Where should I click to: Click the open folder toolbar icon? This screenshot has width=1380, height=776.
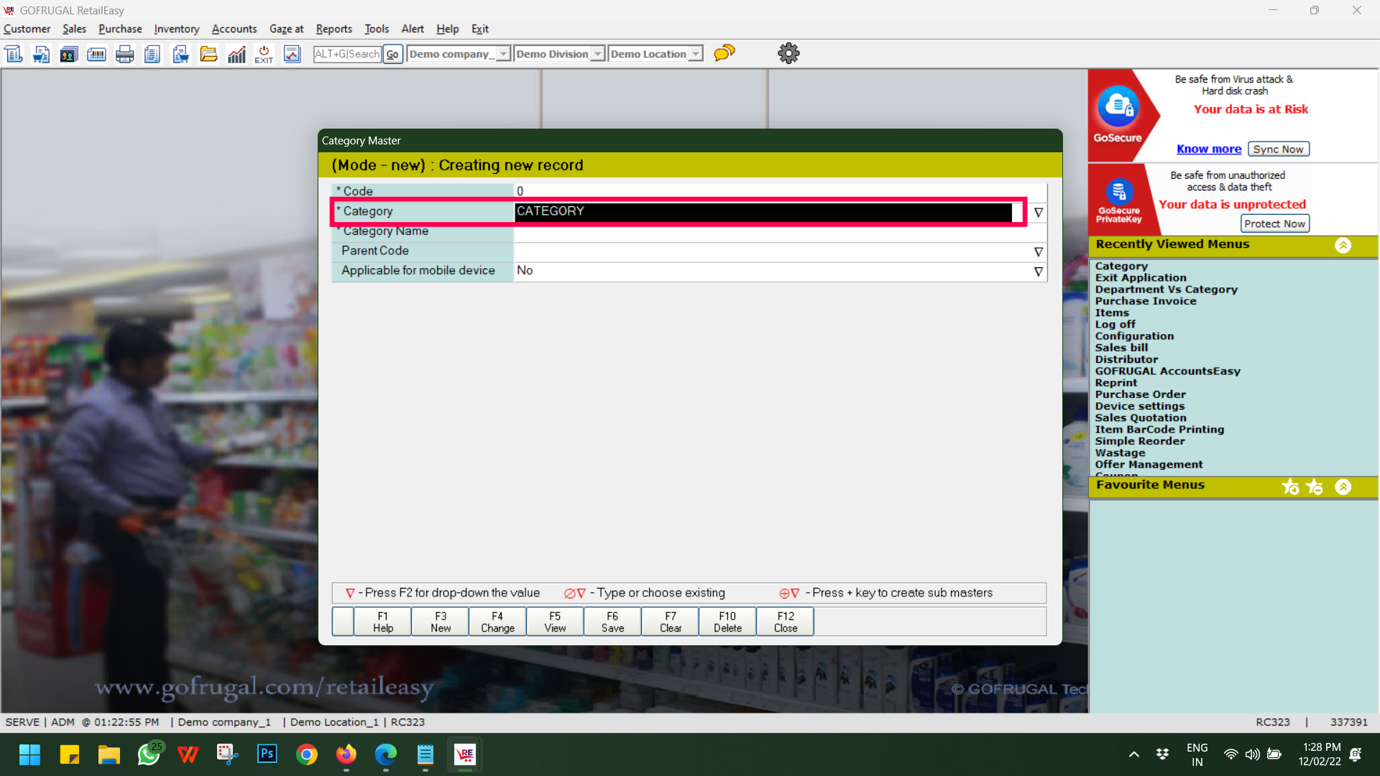coord(208,54)
